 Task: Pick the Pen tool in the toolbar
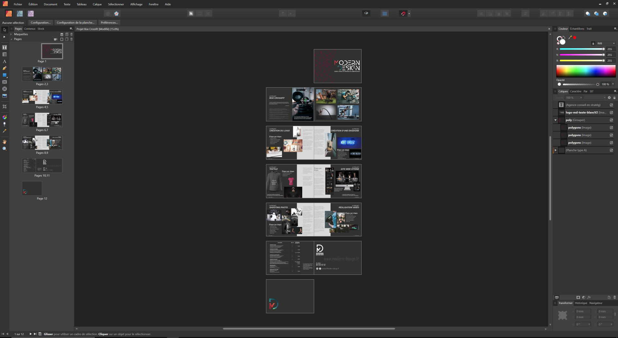point(5,68)
